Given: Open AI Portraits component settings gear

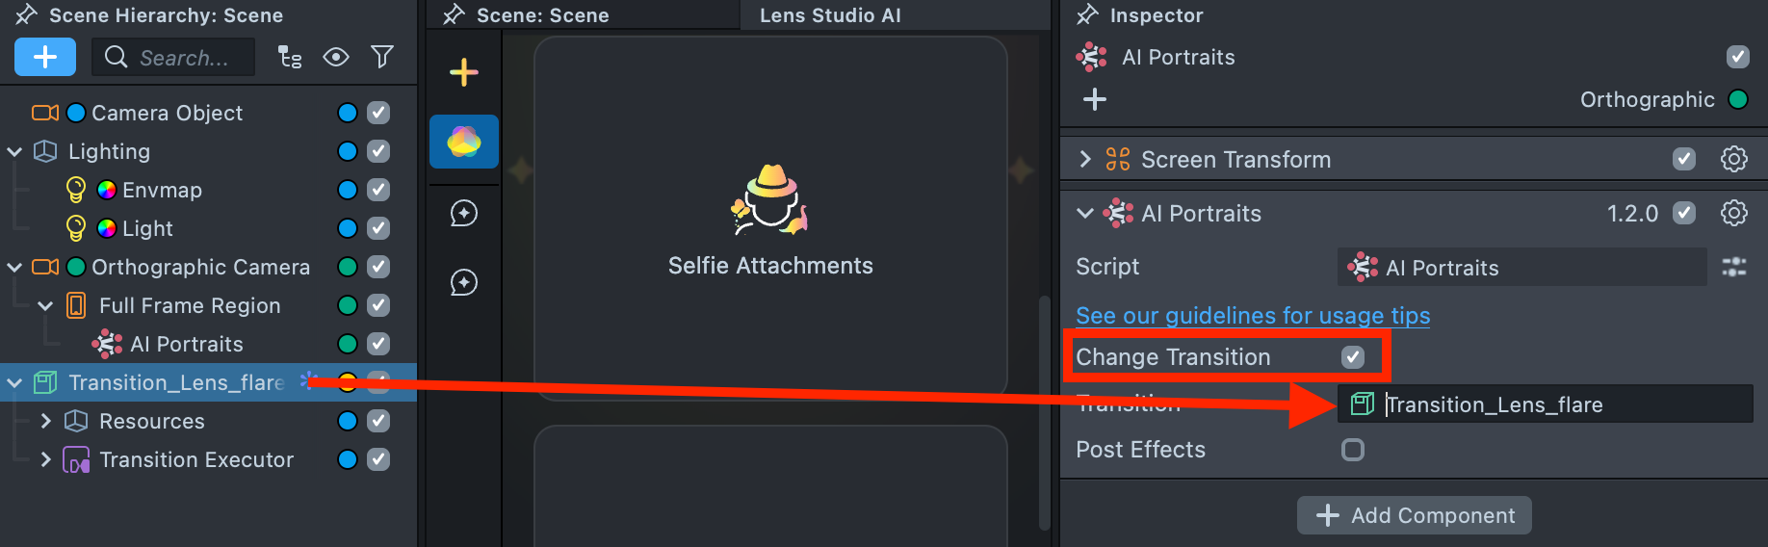Looking at the screenshot, I should point(1733,213).
